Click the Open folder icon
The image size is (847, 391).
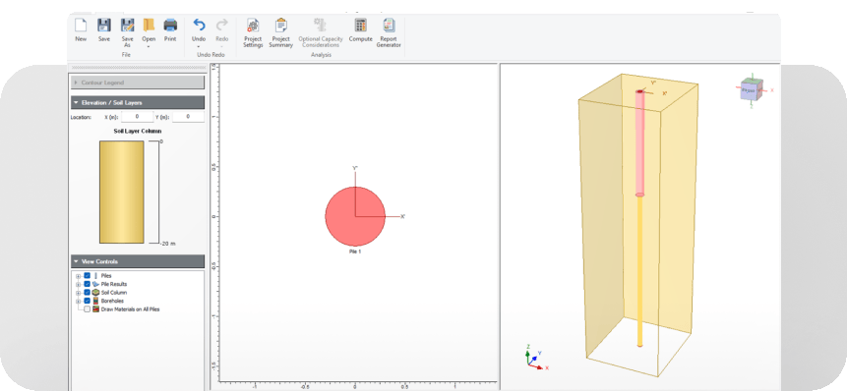pos(149,26)
